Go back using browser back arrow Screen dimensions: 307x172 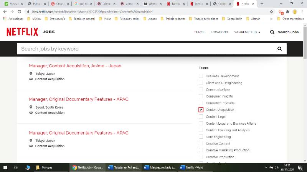(x=5, y=12)
